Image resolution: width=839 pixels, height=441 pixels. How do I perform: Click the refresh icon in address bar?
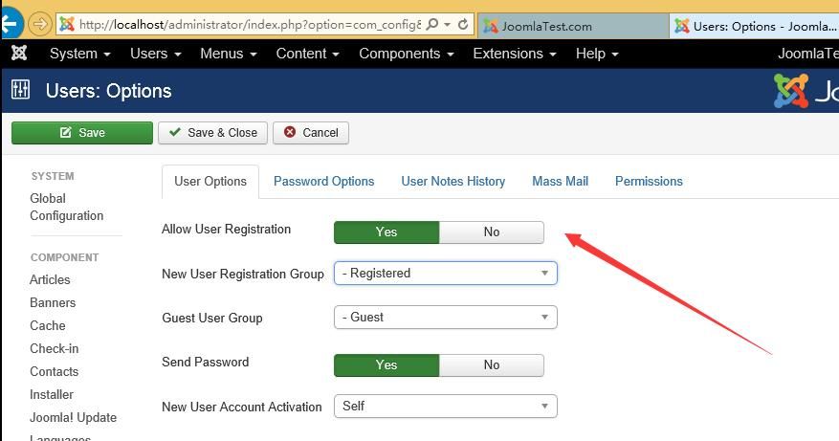463,24
